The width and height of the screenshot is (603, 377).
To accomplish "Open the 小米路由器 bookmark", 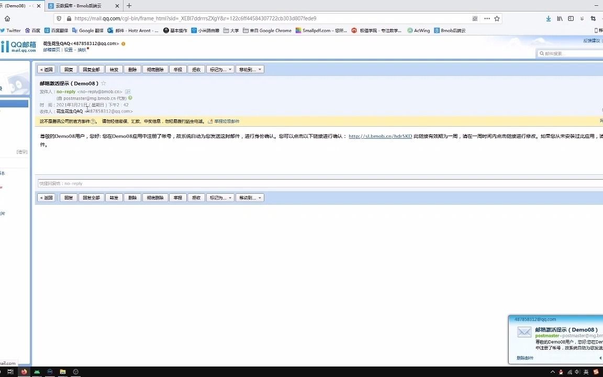I will (x=205, y=30).
